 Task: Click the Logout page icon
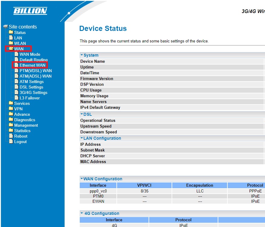(11, 142)
